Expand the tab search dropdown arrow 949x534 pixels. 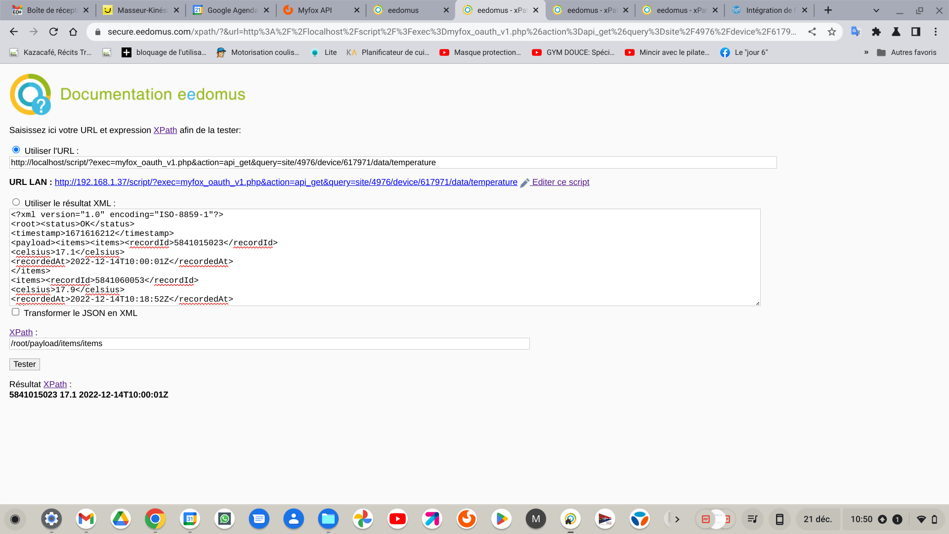tap(876, 10)
